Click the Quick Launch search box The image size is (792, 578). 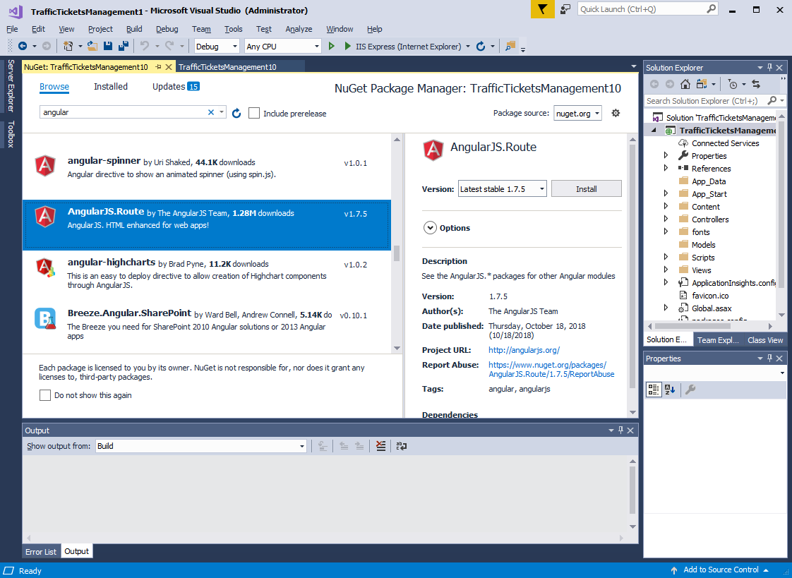click(642, 9)
